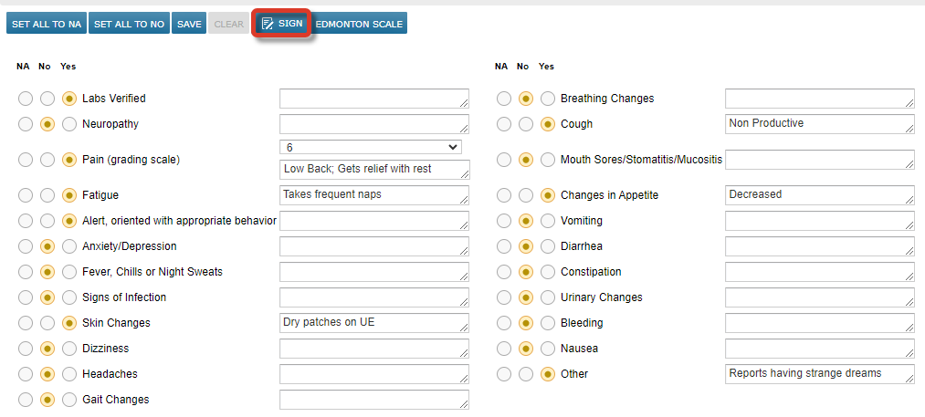Select Yes for Neuropathy
The height and width of the screenshot is (417, 925).
coord(69,124)
